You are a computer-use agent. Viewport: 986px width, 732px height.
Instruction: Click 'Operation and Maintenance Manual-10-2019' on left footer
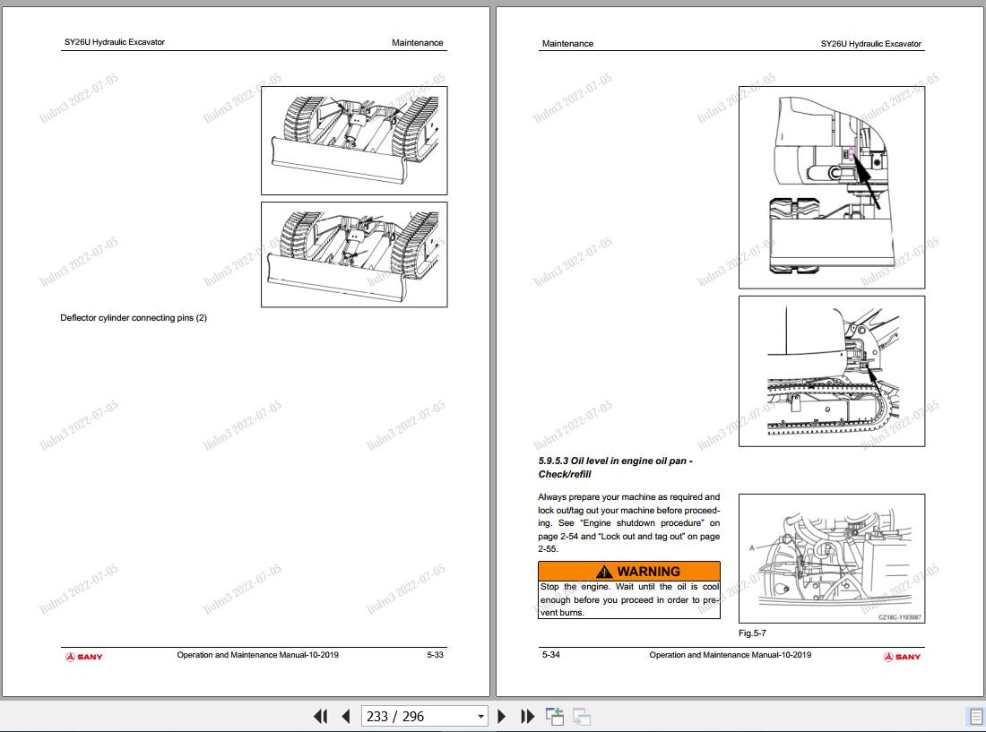click(x=258, y=655)
